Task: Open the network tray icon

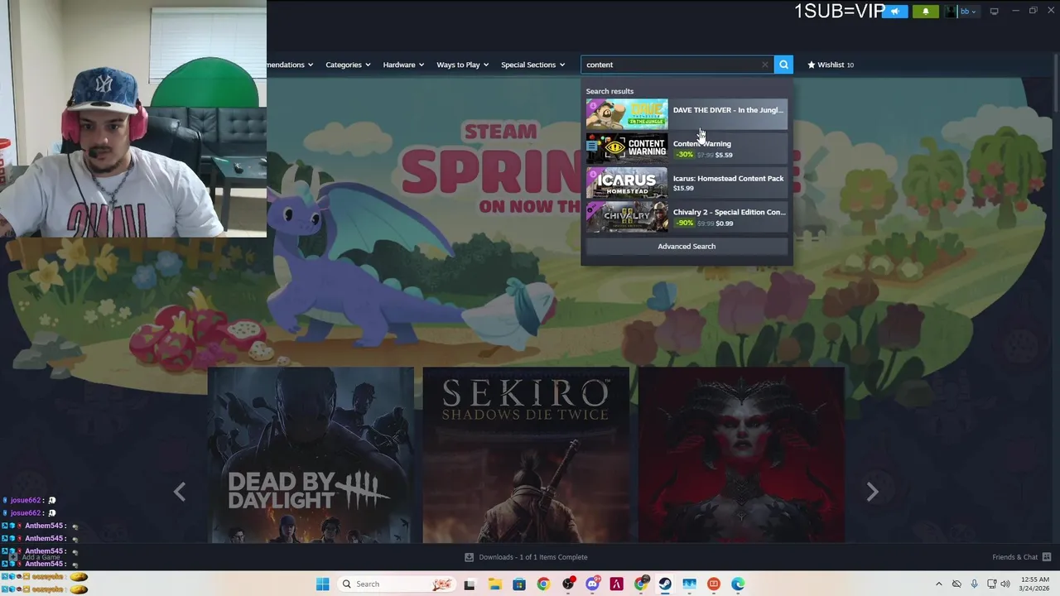Action: 991,584
